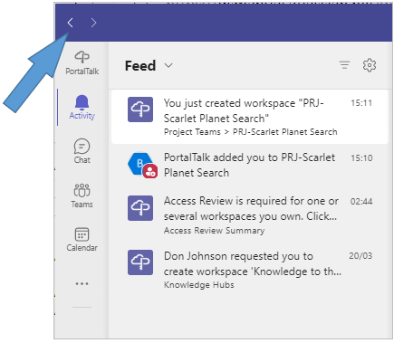Open Calendar from the sidebar
This screenshot has height=343, width=394.
(x=82, y=240)
